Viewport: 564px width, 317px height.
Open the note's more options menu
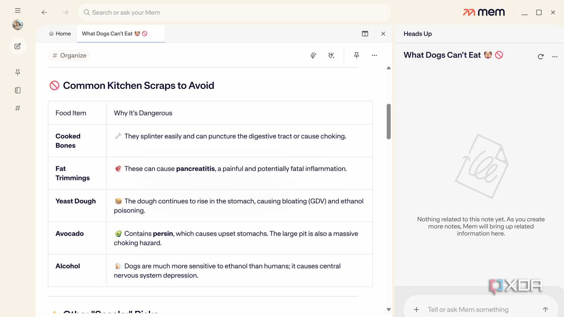click(x=374, y=55)
